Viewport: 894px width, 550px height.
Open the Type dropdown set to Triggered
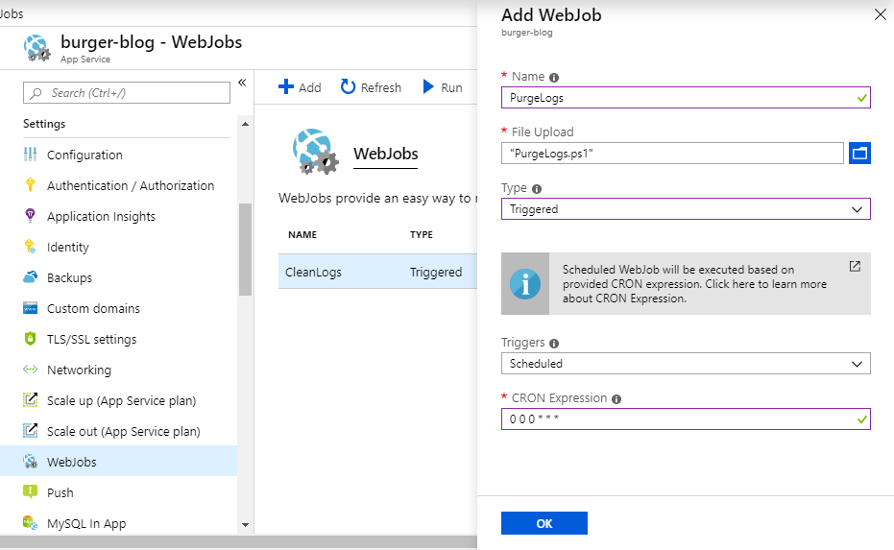686,208
